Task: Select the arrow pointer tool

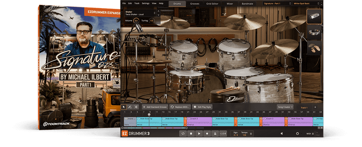Action: (123, 107)
